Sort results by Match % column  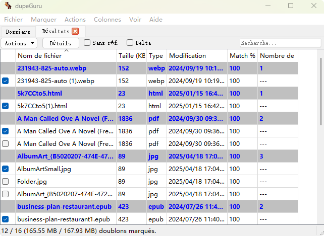coord(242,56)
